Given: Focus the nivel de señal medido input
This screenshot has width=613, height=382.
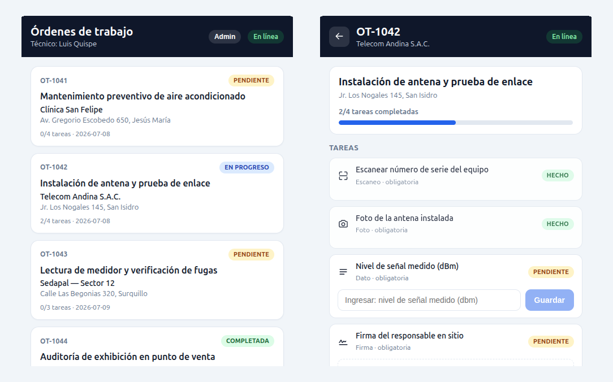Looking at the screenshot, I should (429, 300).
